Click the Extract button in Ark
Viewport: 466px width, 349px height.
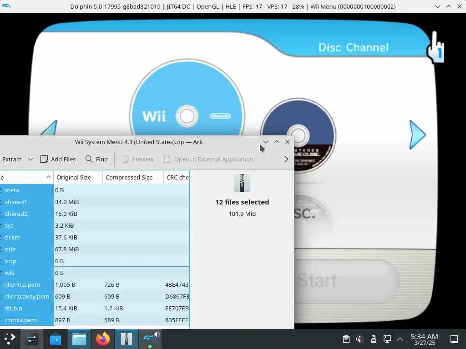(x=11, y=160)
